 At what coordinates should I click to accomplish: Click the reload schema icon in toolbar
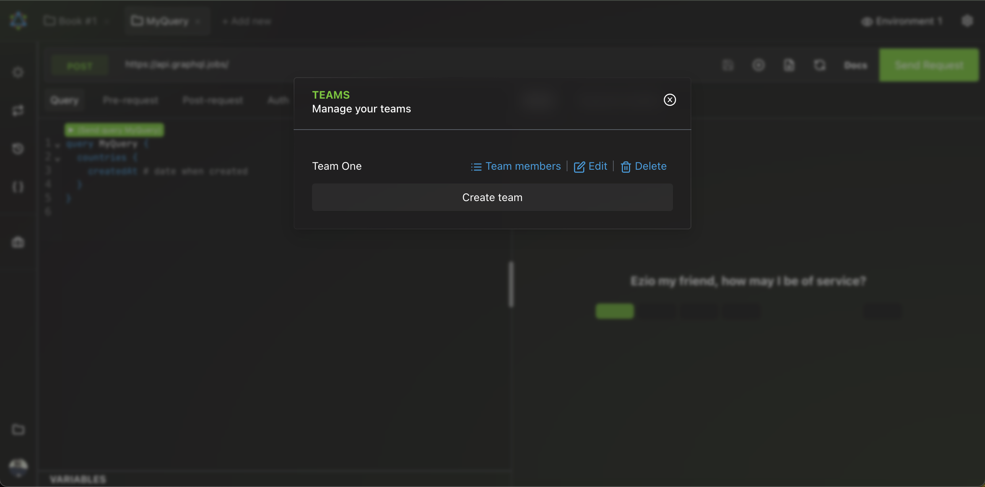[819, 65]
